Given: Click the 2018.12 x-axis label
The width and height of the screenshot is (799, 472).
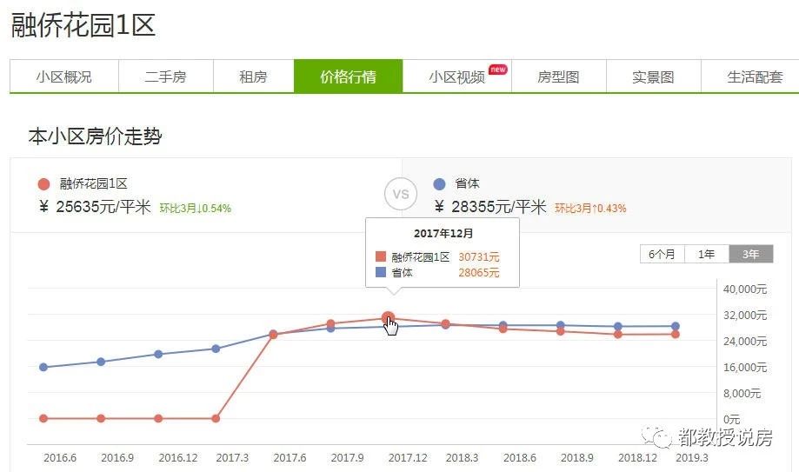Looking at the screenshot, I should tap(637, 458).
